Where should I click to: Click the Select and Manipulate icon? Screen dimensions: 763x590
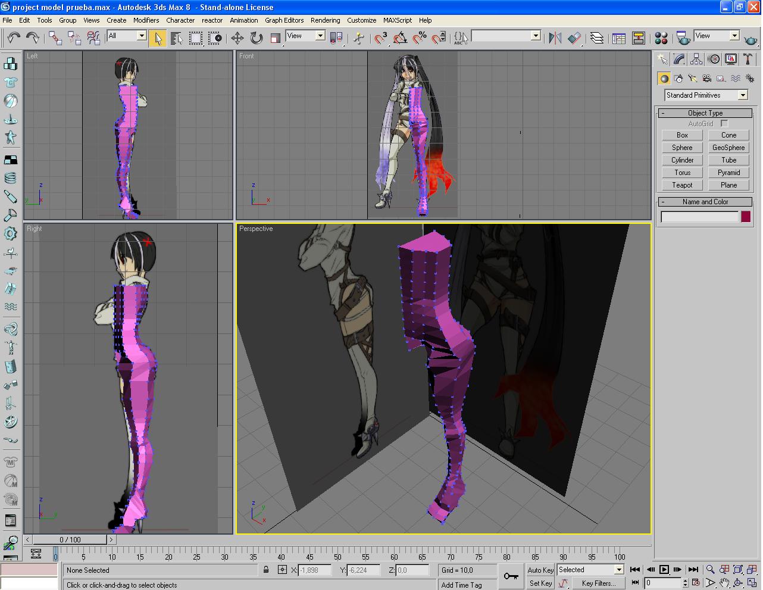pyautogui.click(x=359, y=38)
